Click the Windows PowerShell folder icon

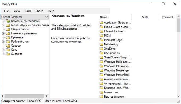tap(101, 75)
